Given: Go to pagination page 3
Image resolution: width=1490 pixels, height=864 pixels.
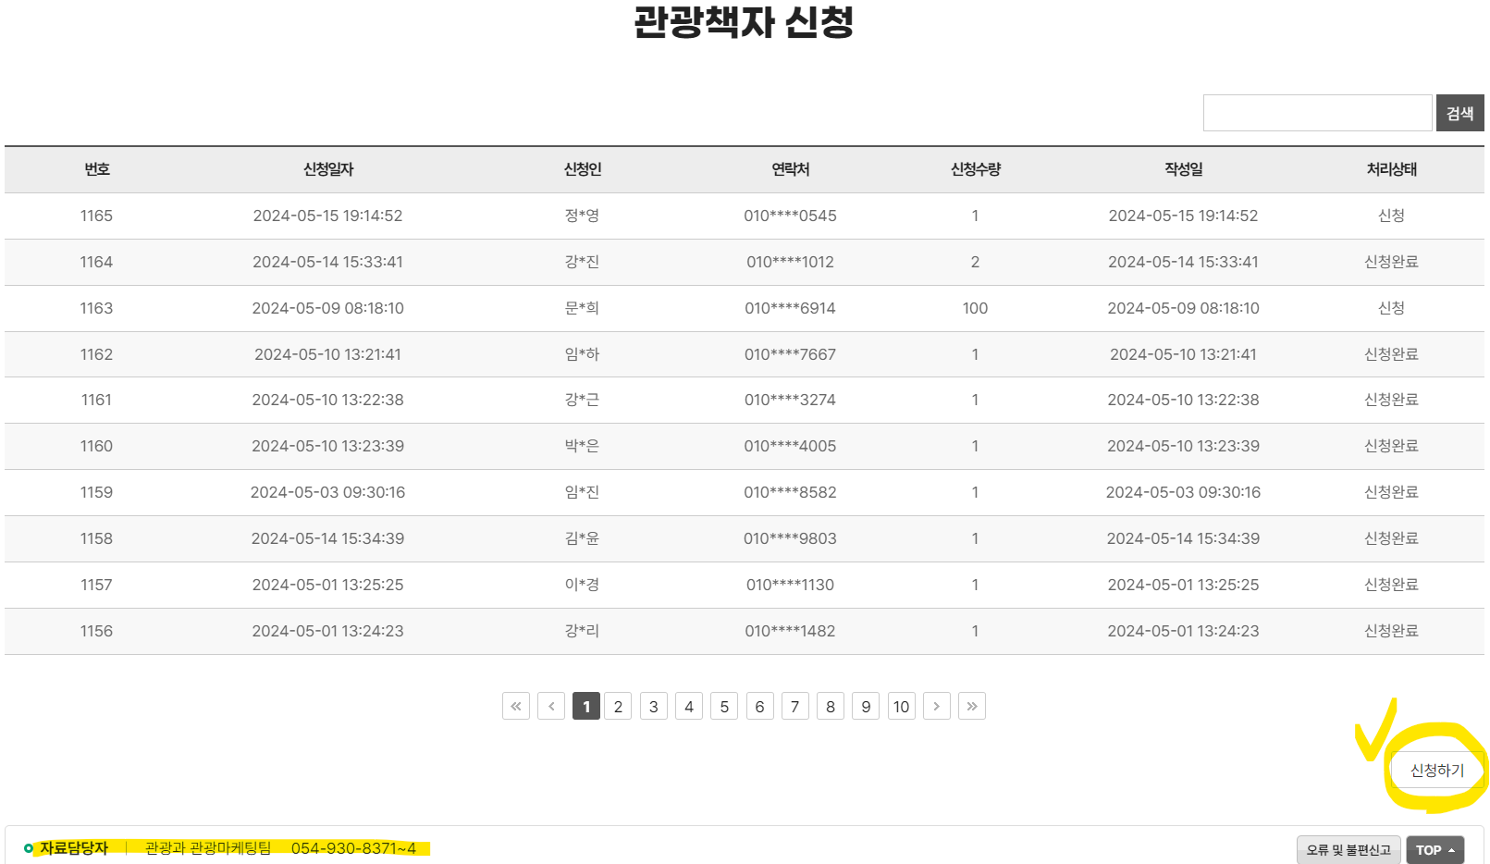Looking at the screenshot, I should click(654, 706).
